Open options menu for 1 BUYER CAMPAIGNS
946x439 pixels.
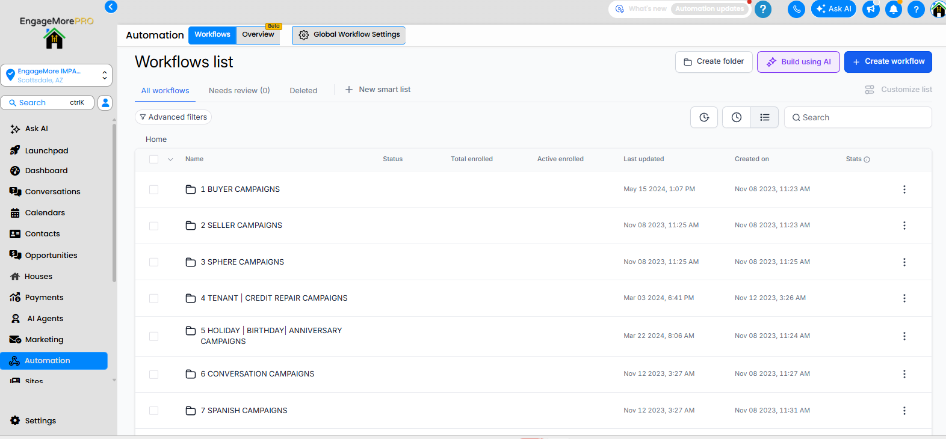pos(904,189)
